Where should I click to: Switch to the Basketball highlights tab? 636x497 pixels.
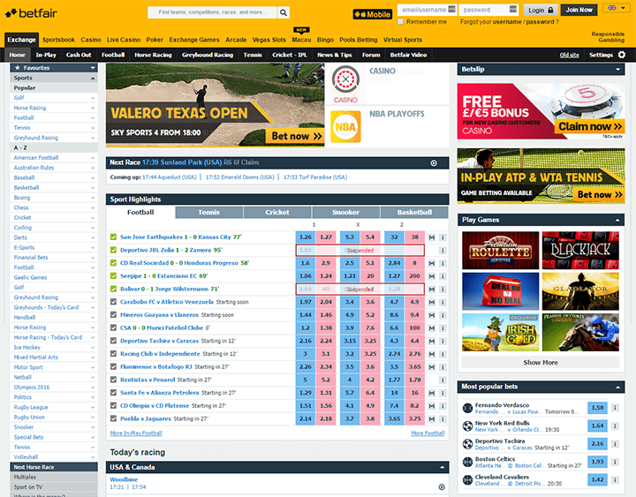point(414,212)
